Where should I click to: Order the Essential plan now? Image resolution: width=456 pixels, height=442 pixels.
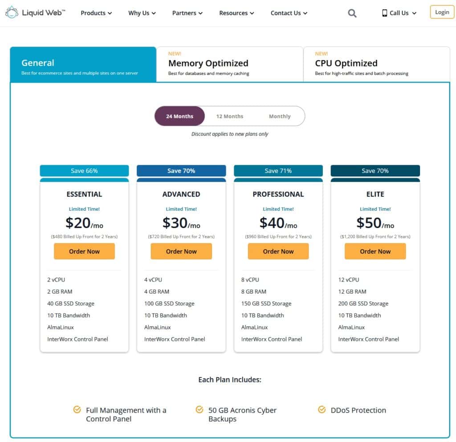point(84,251)
